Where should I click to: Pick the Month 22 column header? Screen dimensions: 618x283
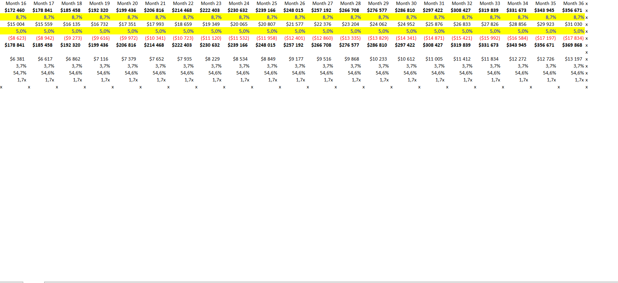point(183,3)
